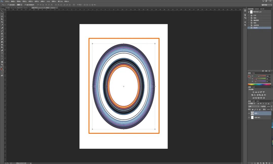The width and height of the screenshot is (273, 164).
Task: Open the Window menu
Action: tap(60, 2)
